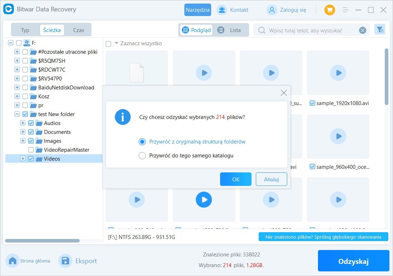393x276 pixels.
Task: Switch to the Typ tab
Action: [25, 30]
